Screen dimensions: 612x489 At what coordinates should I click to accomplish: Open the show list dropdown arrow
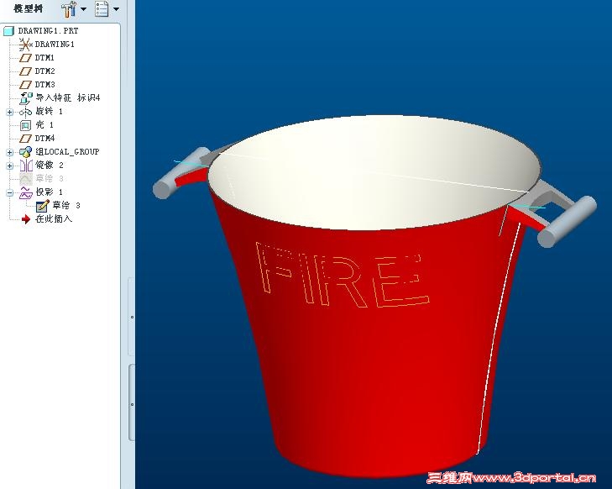[116, 9]
